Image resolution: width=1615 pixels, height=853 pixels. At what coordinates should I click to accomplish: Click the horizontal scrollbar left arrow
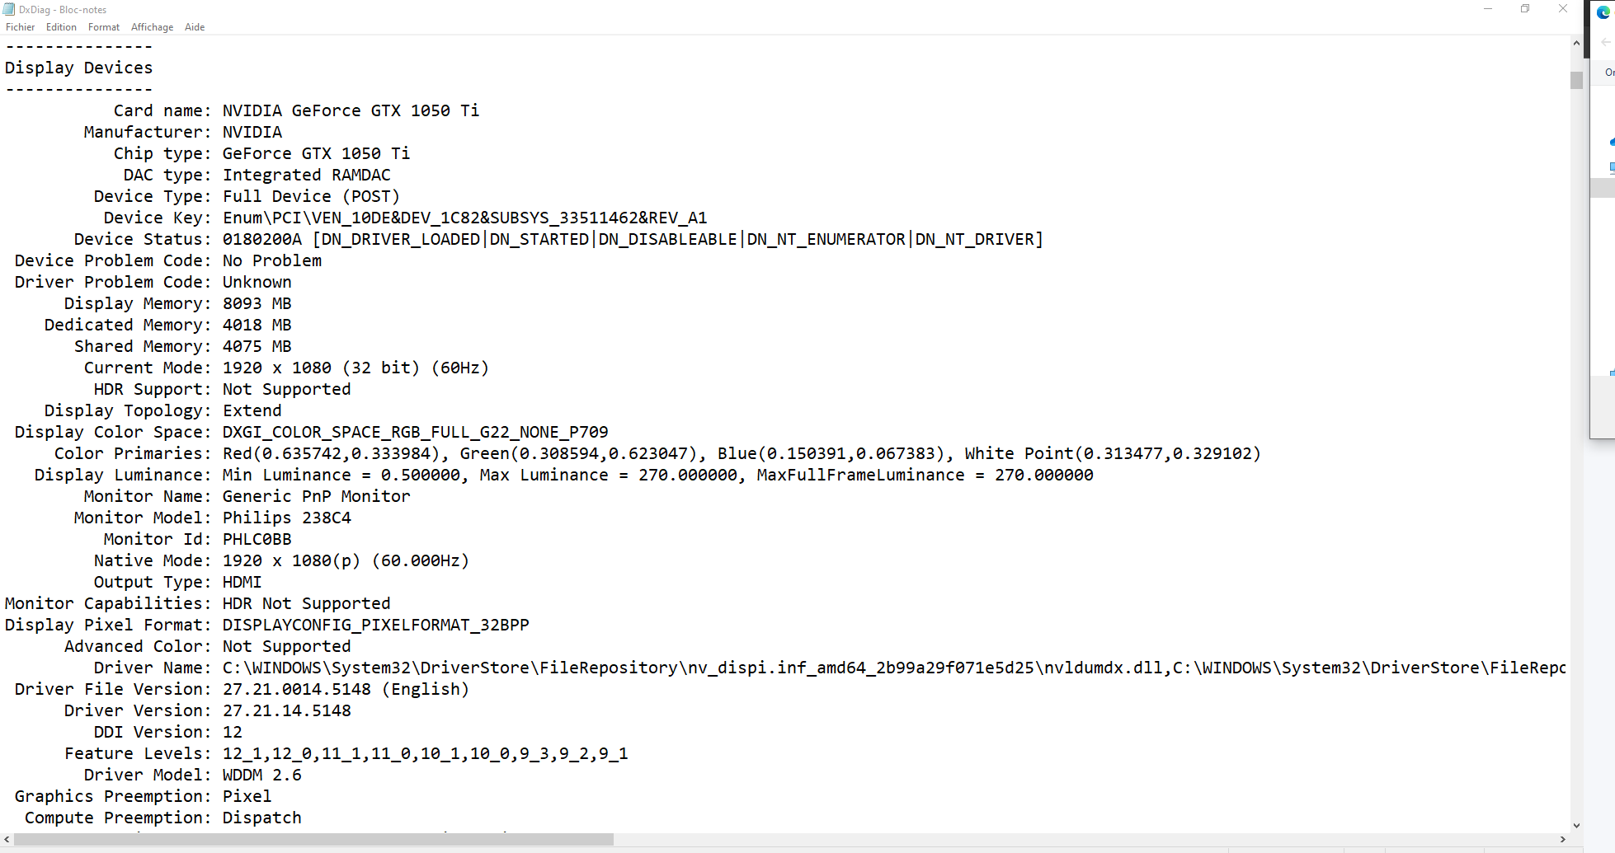(7, 839)
